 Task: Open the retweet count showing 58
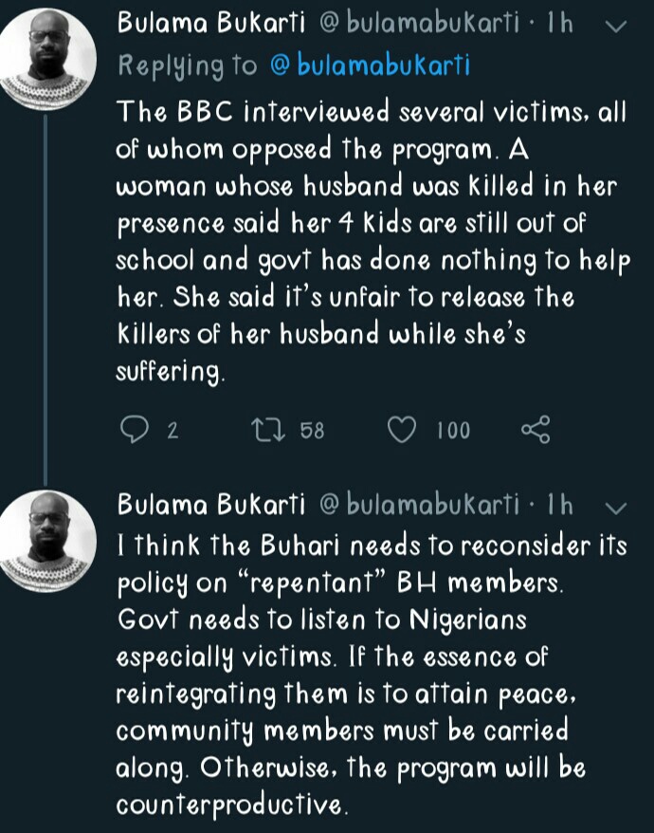312,431
